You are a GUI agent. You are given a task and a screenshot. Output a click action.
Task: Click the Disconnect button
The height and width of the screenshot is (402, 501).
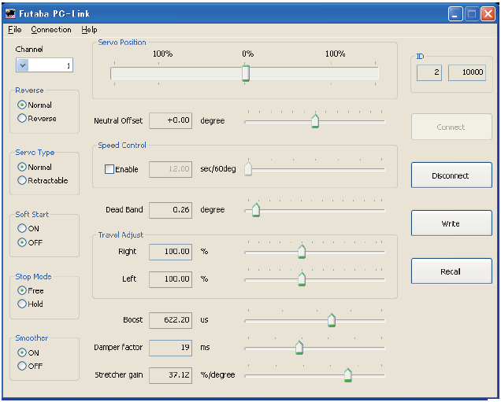point(451,175)
